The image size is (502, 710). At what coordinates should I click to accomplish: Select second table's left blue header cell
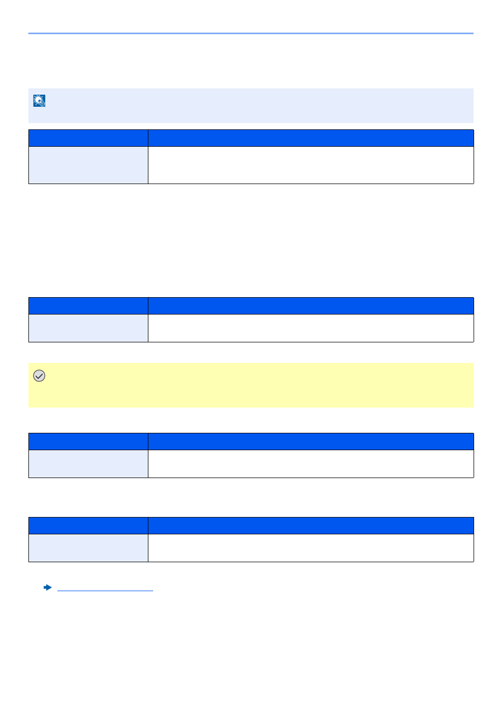click(88, 306)
